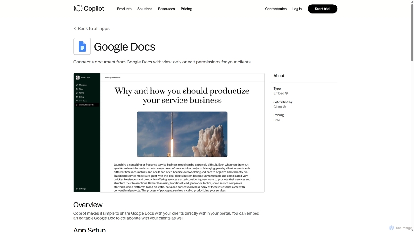Screen dimensions: 414x232
Task: Click the Helpdesk item in the preview sidebar
Action: (x=83, y=101)
